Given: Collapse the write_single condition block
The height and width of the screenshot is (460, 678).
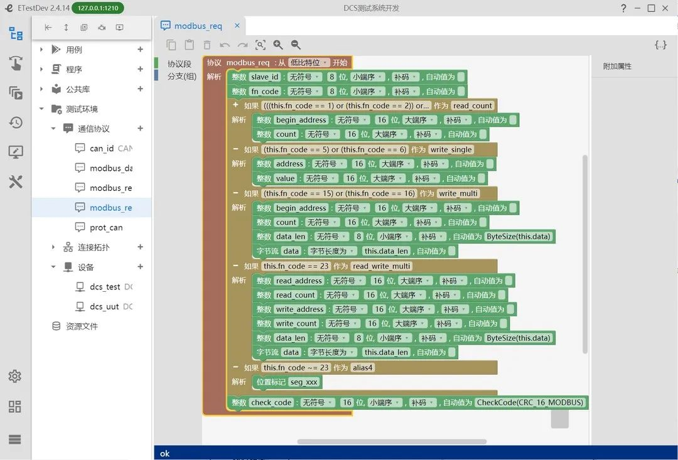Looking at the screenshot, I should pyautogui.click(x=235, y=149).
